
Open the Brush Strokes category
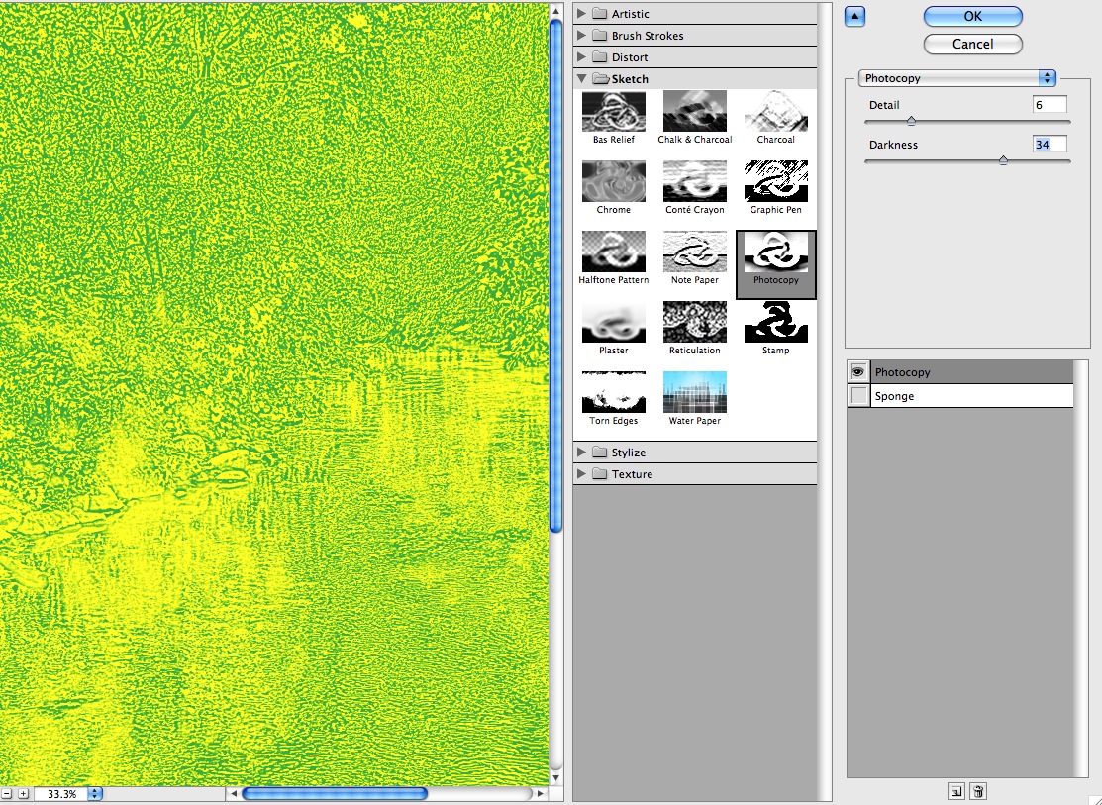pyautogui.click(x=583, y=36)
